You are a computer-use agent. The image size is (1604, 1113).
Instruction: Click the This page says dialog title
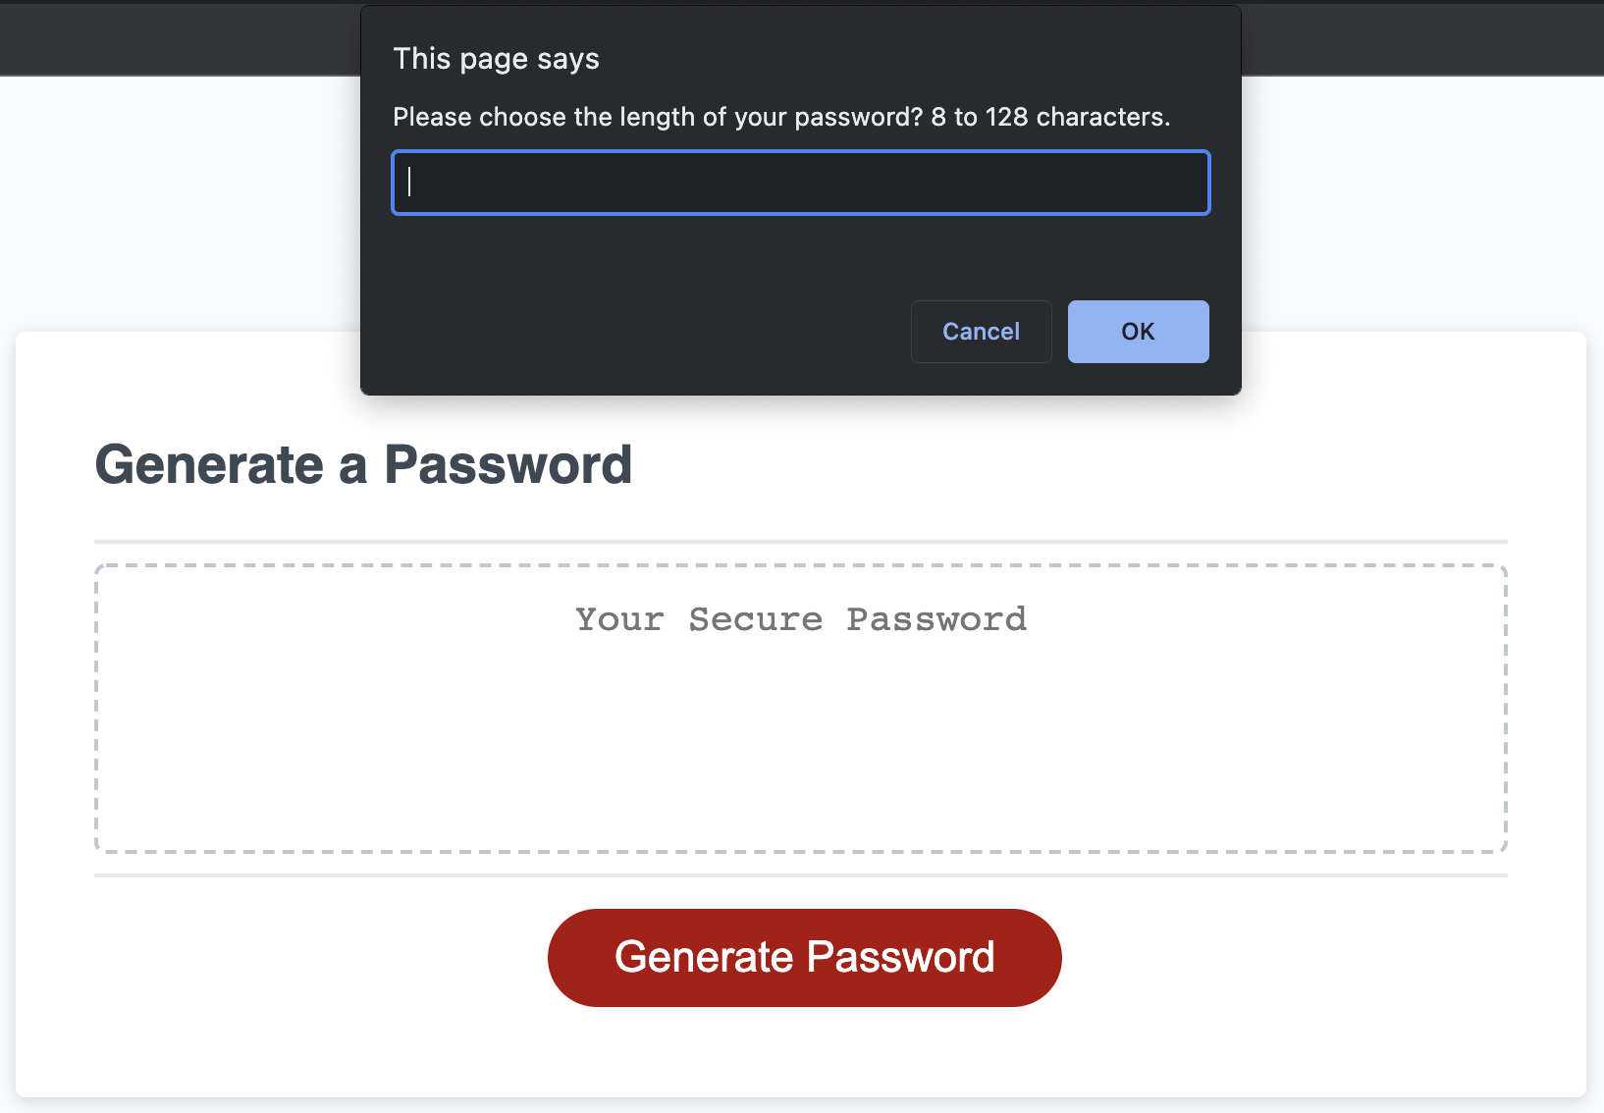(x=496, y=58)
